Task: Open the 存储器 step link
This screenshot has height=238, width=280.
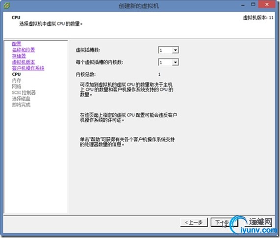Action: tap(19, 56)
